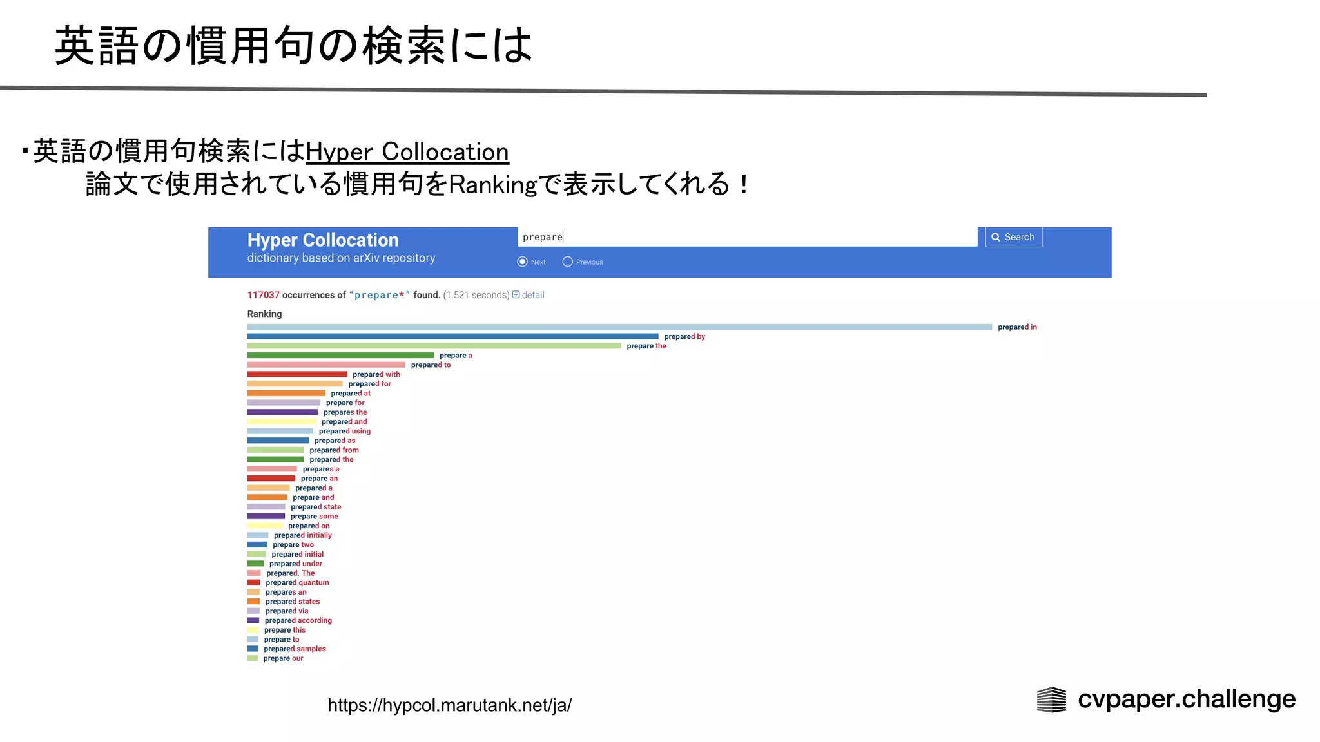Click the 'prepared to' label
This screenshot has width=1320, height=742.
[431, 365]
